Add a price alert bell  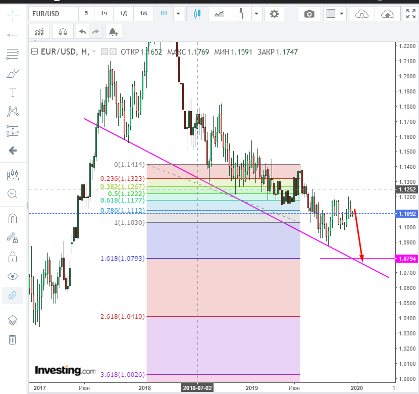pos(113,32)
